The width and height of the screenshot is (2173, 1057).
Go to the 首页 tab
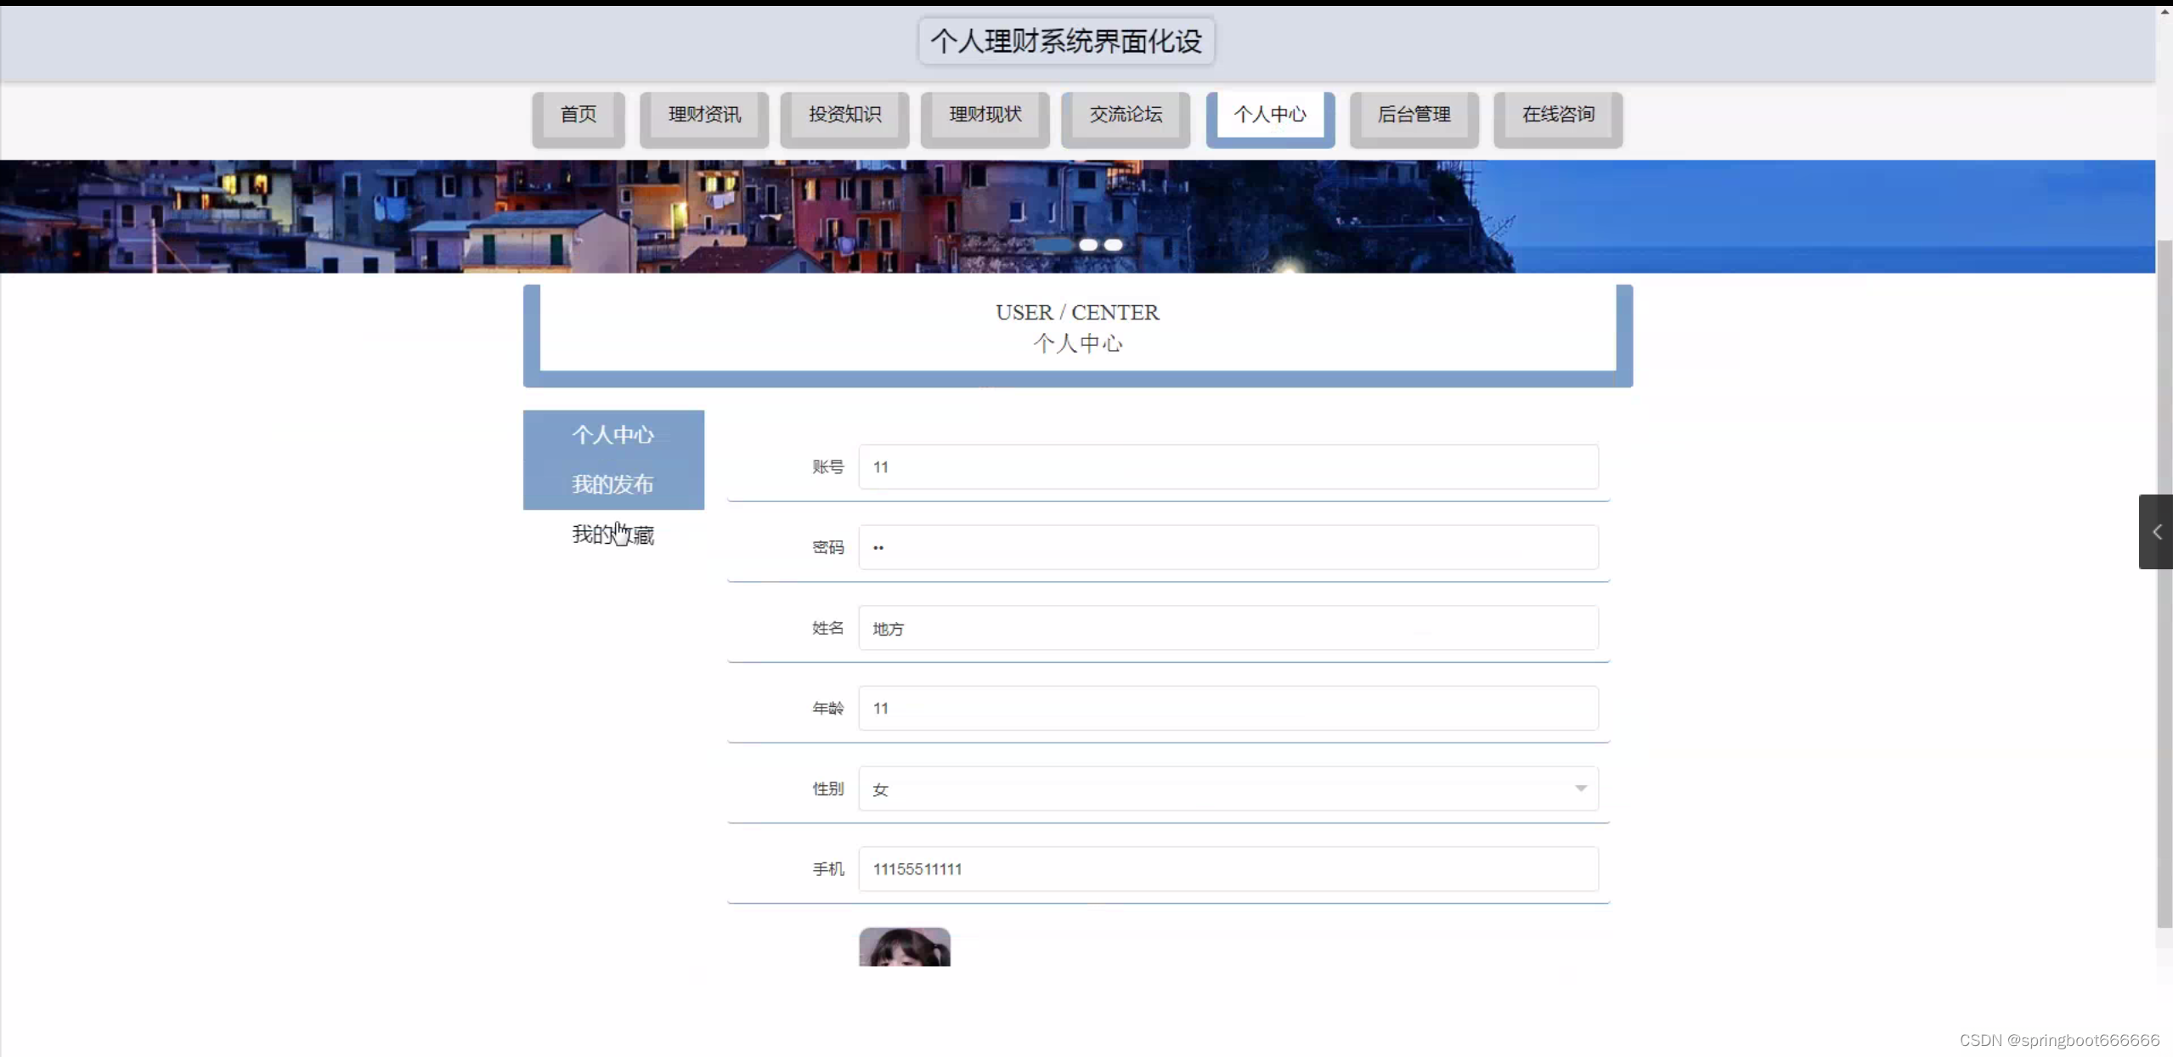tap(579, 115)
